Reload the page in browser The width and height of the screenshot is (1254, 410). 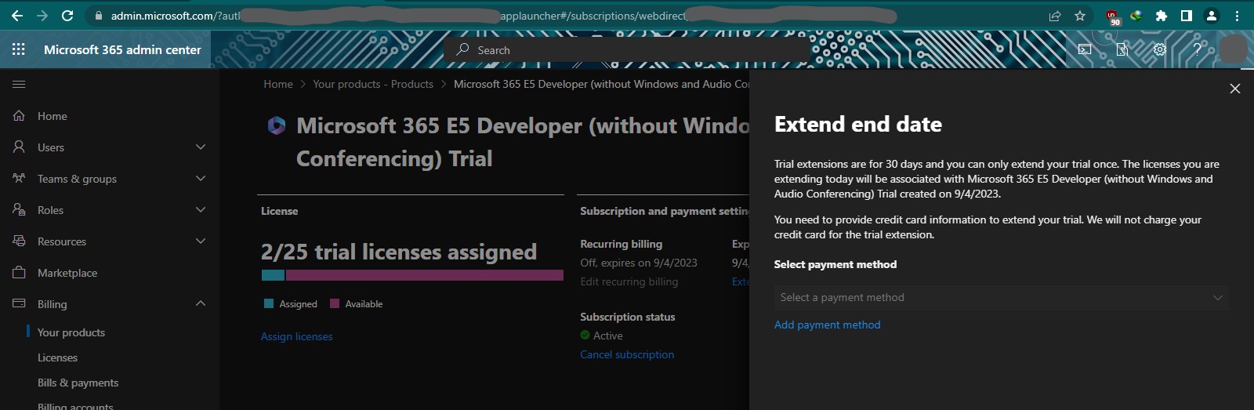pos(67,16)
